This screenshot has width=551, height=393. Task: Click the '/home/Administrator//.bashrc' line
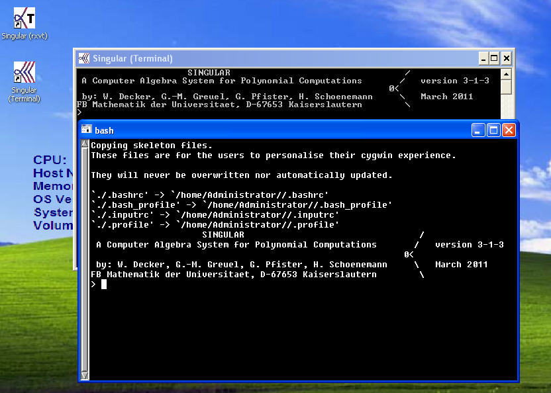[210, 195]
